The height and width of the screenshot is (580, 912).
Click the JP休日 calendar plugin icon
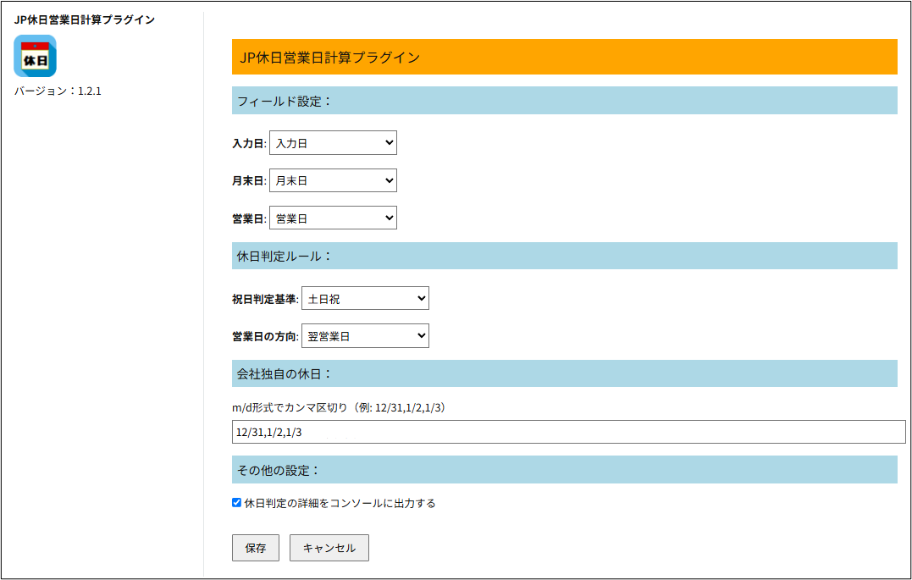click(35, 57)
